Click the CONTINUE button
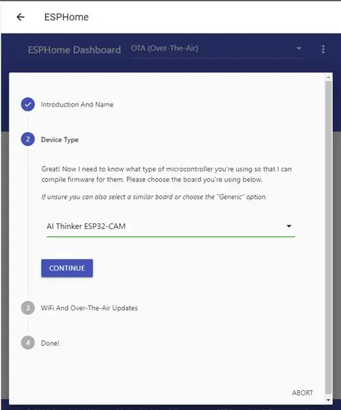Screen dimensions: 341x410 [x=67, y=268]
